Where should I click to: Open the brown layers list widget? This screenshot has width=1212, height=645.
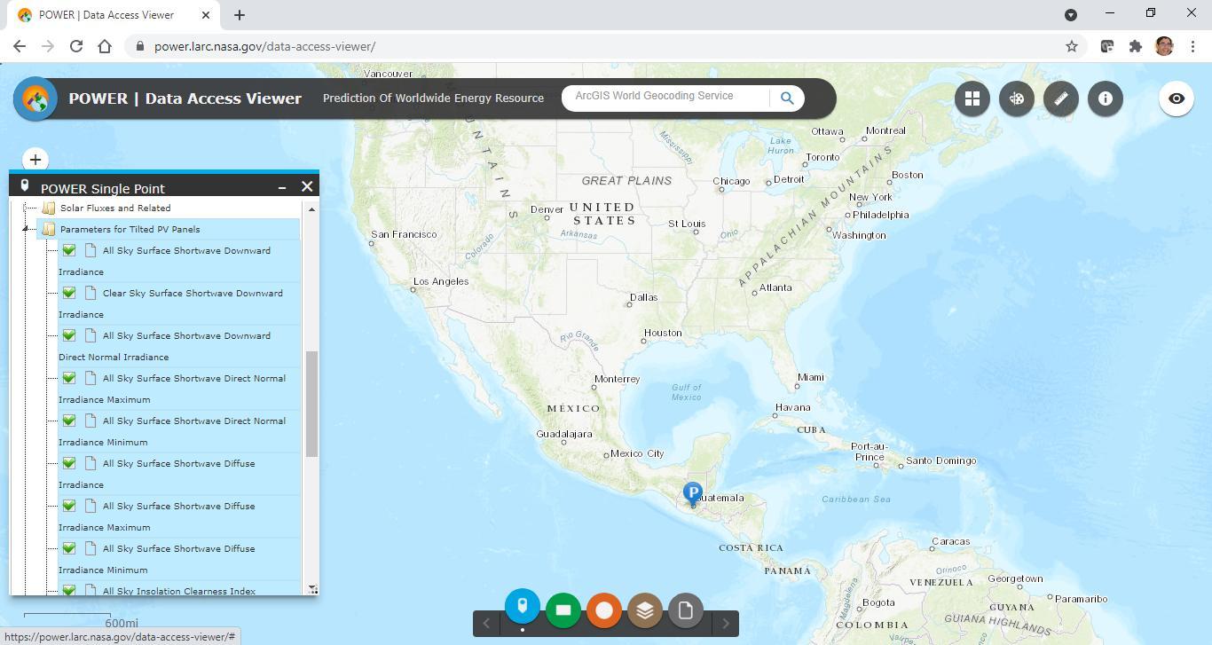click(x=645, y=610)
